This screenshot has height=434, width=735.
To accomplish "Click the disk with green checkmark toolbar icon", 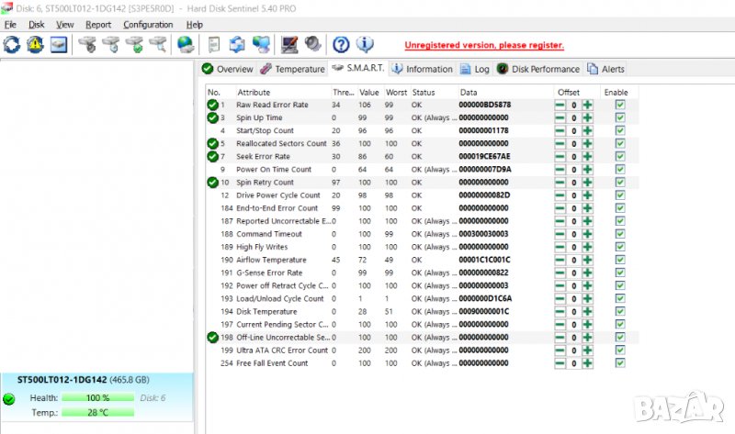I will point(134,44).
